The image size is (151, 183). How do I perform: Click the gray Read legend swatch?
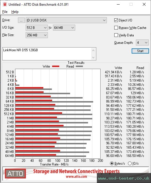click(79, 66)
